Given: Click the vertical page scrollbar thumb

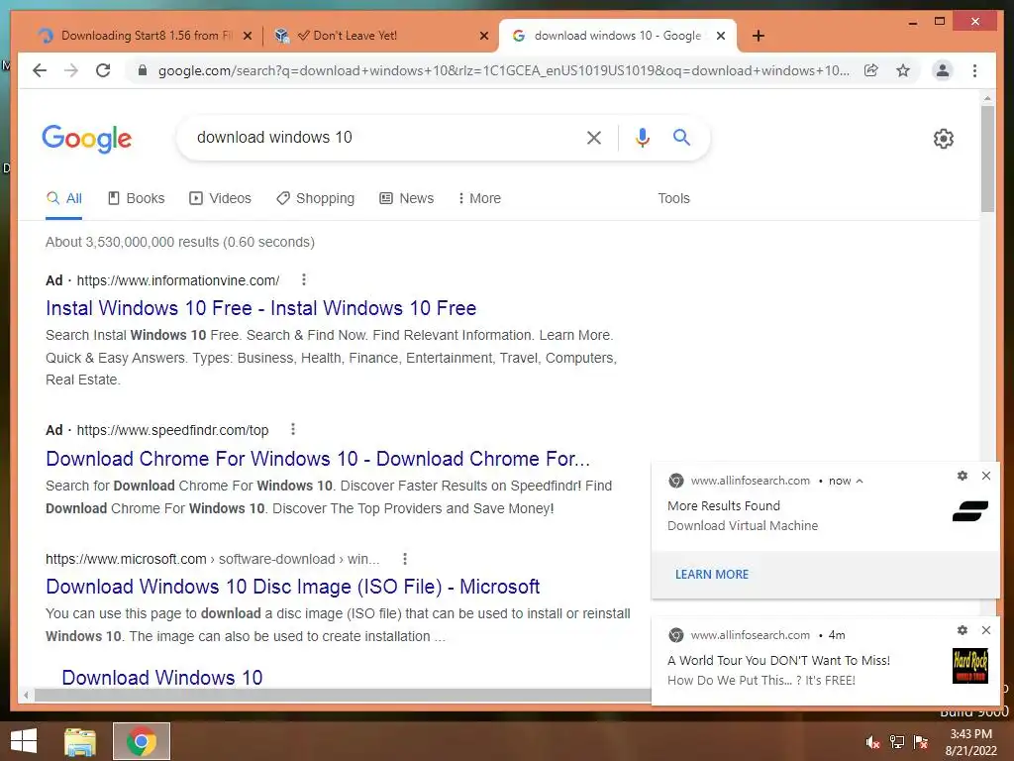Looking at the screenshot, I should [987, 159].
